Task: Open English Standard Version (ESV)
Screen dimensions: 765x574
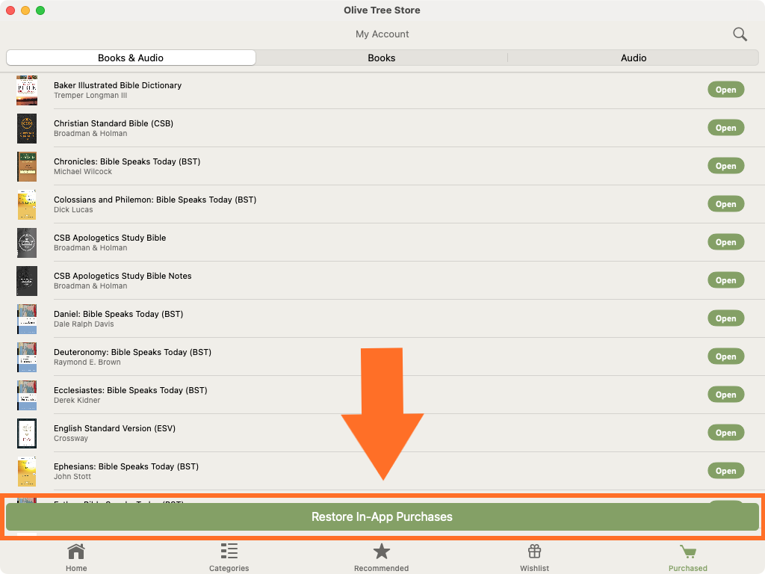Action: point(725,433)
